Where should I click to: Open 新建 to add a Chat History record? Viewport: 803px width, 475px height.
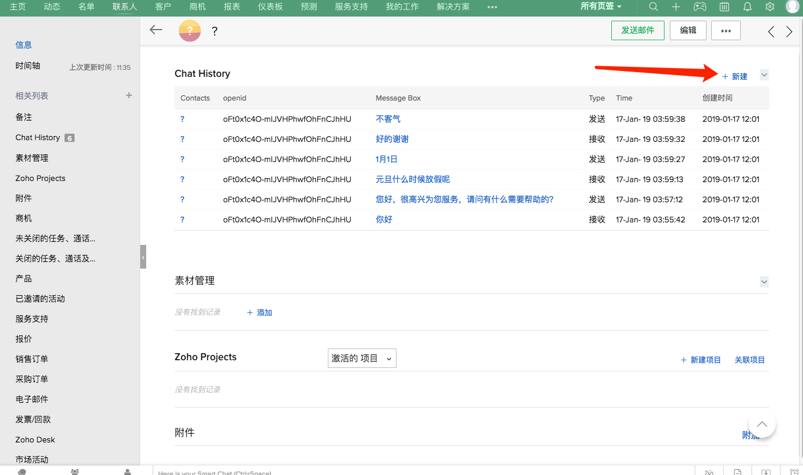[736, 76]
